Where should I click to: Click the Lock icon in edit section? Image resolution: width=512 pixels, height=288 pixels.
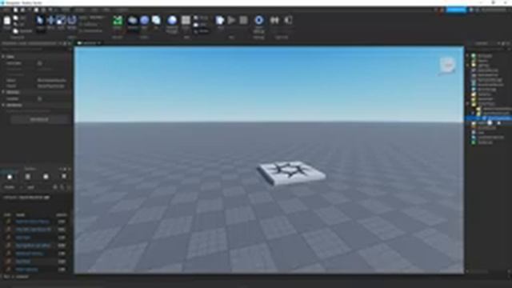(x=196, y=25)
